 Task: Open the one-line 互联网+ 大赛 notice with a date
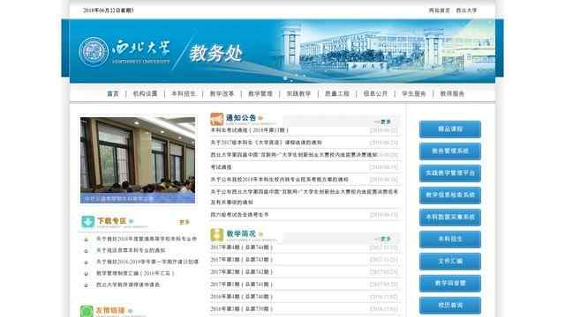point(294,155)
